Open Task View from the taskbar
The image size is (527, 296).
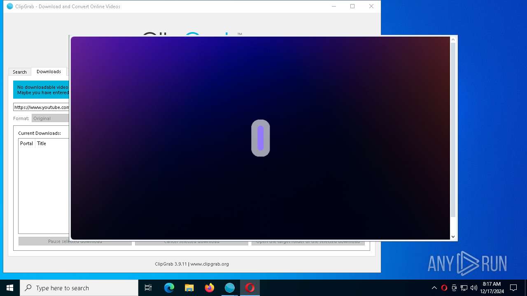tap(148, 288)
